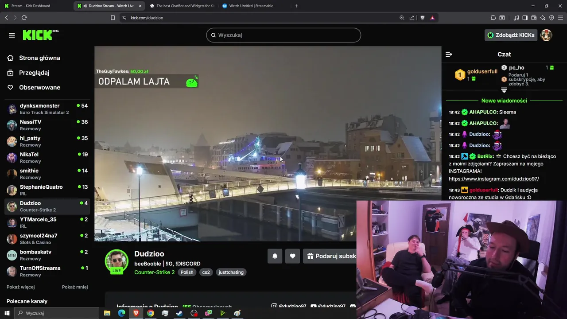The height and width of the screenshot is (319, 567).
Task: Open a new browser tab
Action: pyautogui.click(x=296, y=6)
